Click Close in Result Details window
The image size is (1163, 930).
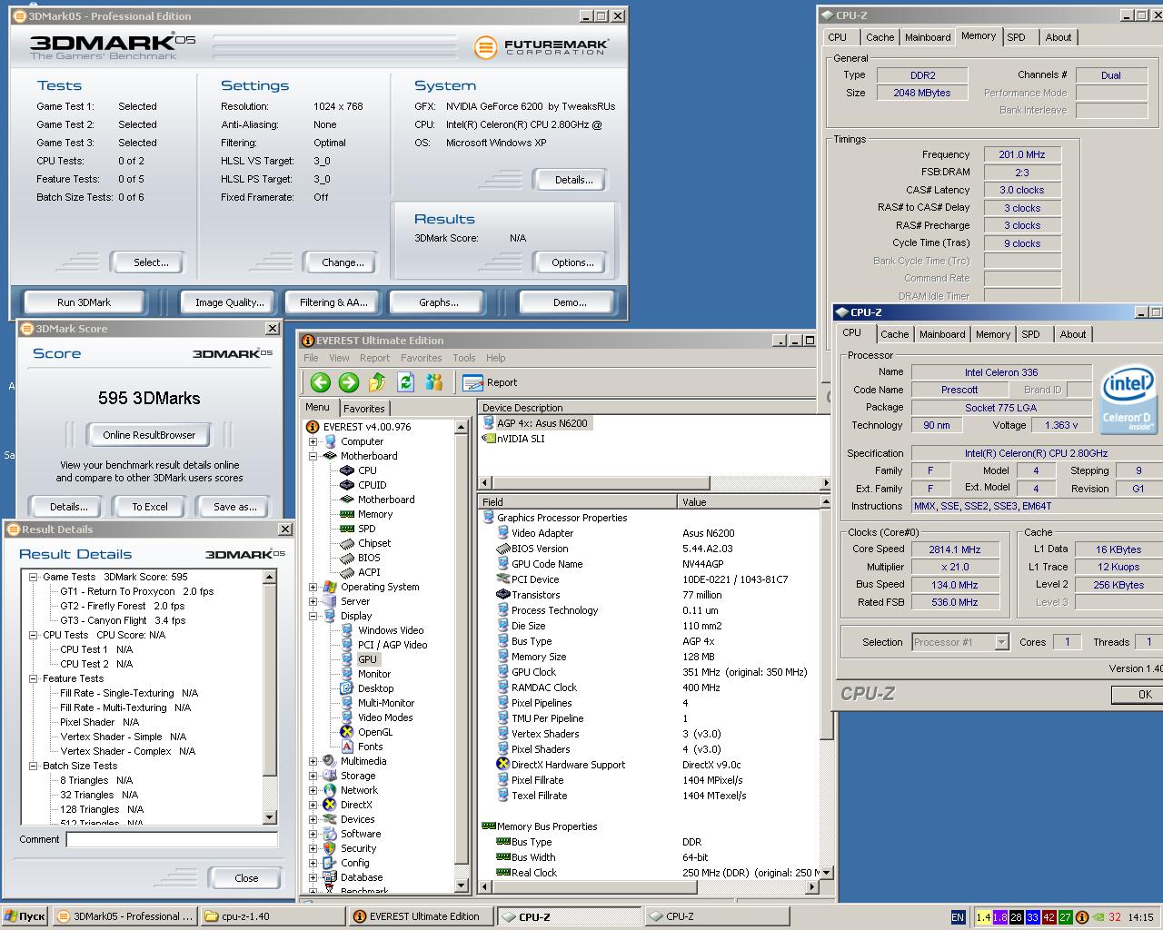point(246,878)
